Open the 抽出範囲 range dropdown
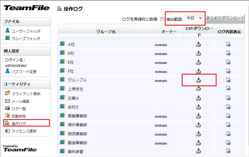This screenshot has width=249, height=157. [194, 18]
